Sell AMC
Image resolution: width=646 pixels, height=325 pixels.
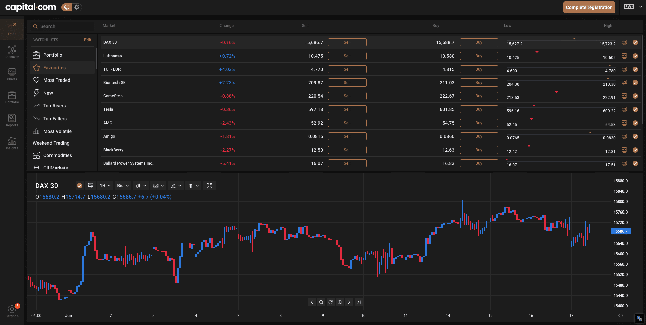[x=347, y=123]
